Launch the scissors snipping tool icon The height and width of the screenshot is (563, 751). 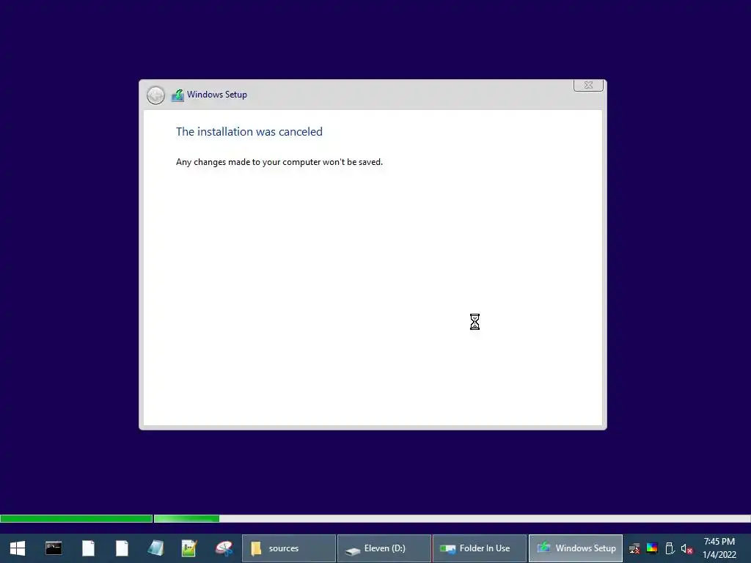(224, 548)
